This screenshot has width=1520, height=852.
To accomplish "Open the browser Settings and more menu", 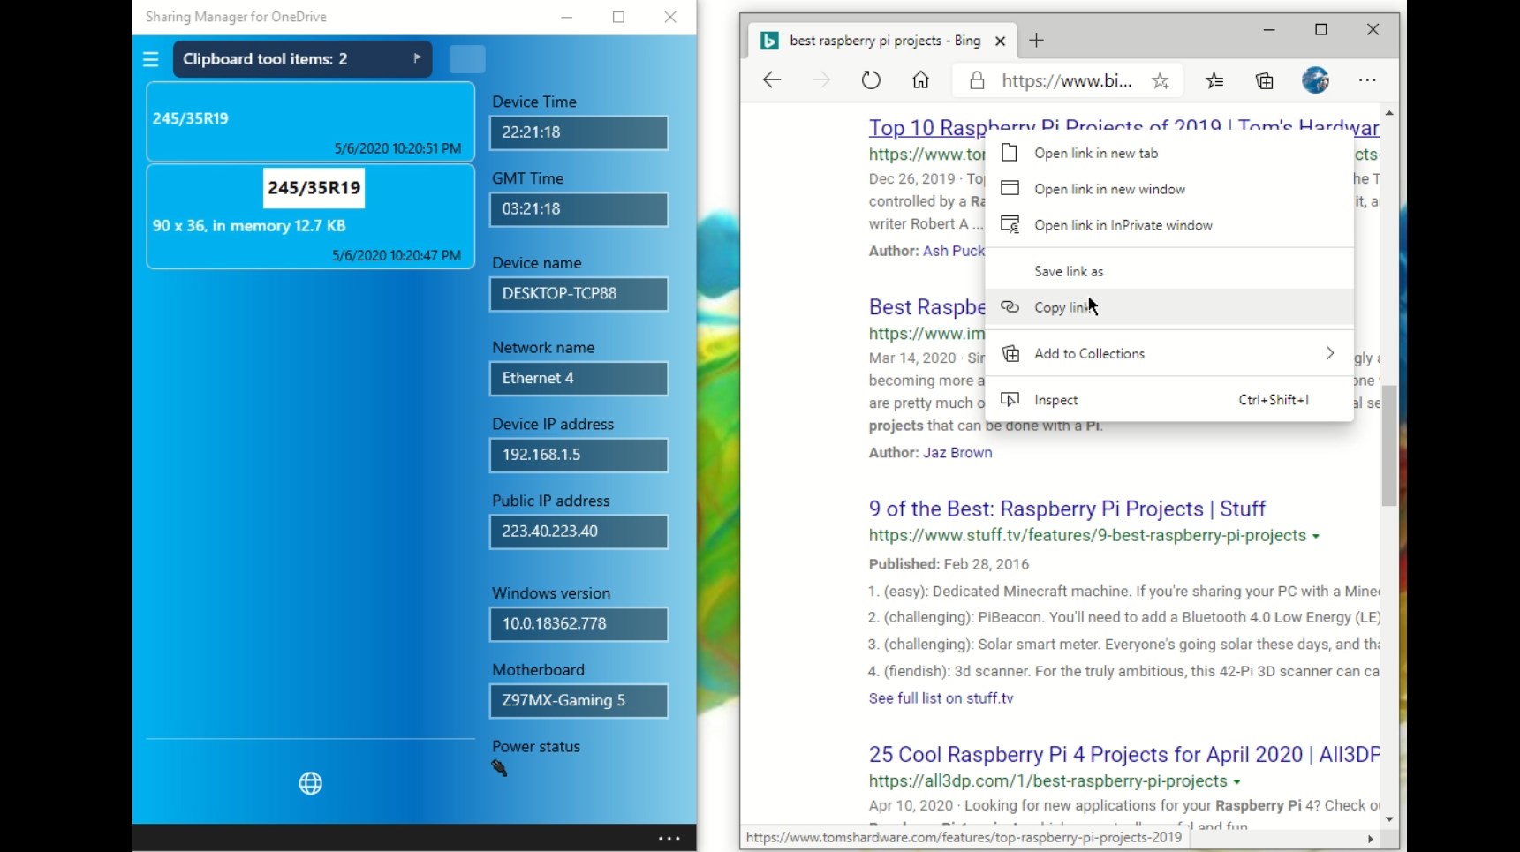I will click(x=1367, y=80).
